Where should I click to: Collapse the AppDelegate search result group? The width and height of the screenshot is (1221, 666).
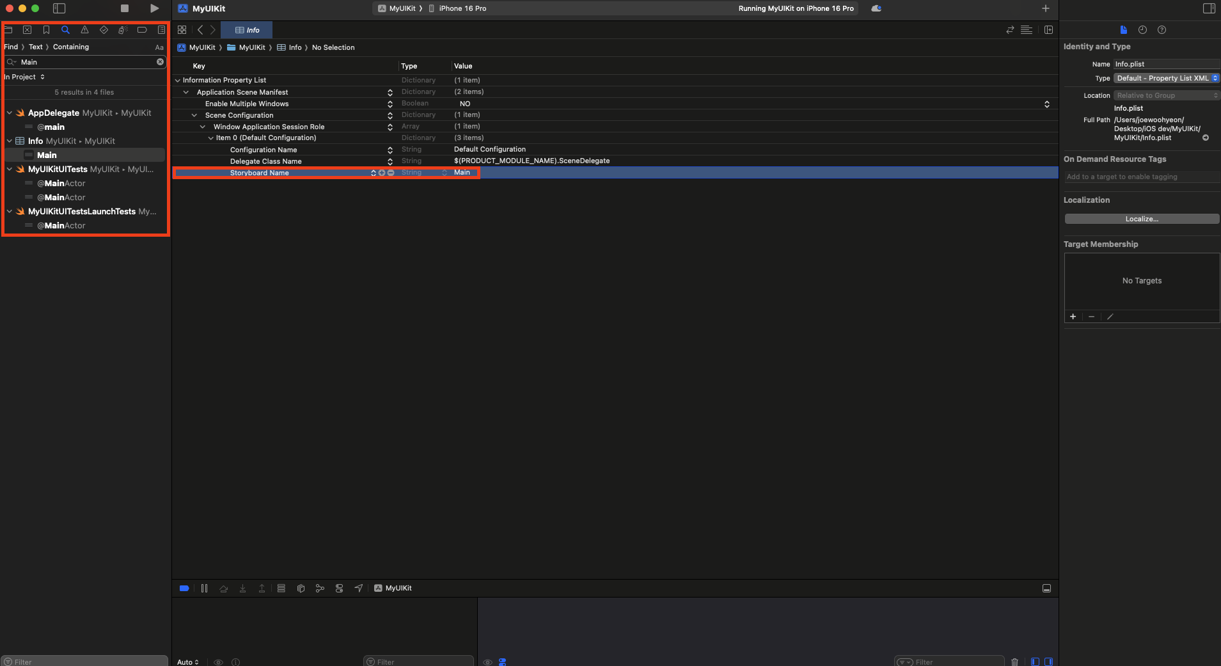(10, 113)
